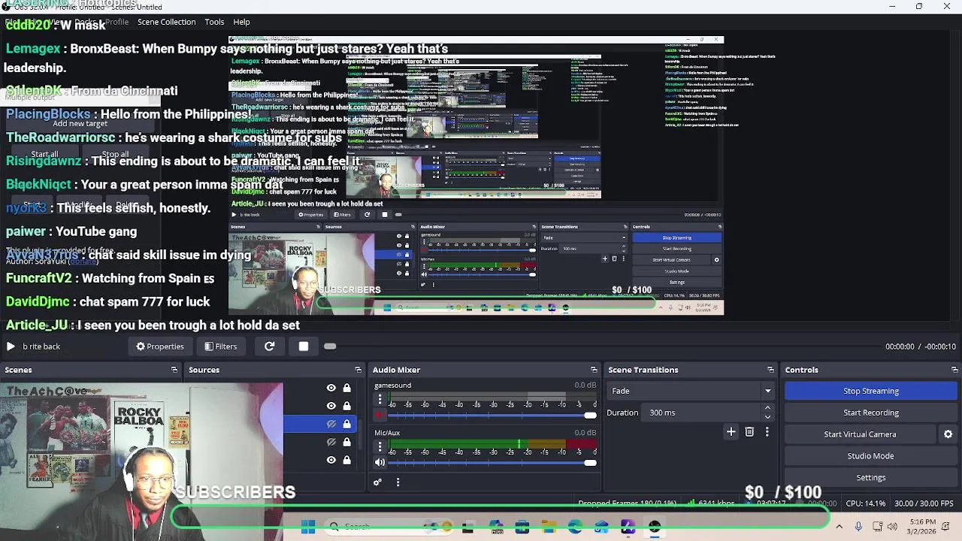
Task: Toggle visibility eye of second source row
Action: pyautogui.click(x=331, y=406)
